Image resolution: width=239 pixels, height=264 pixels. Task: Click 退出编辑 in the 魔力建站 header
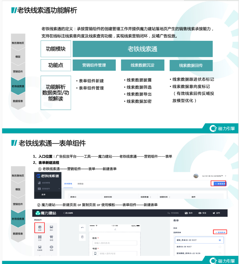click(x=68, y=213)
